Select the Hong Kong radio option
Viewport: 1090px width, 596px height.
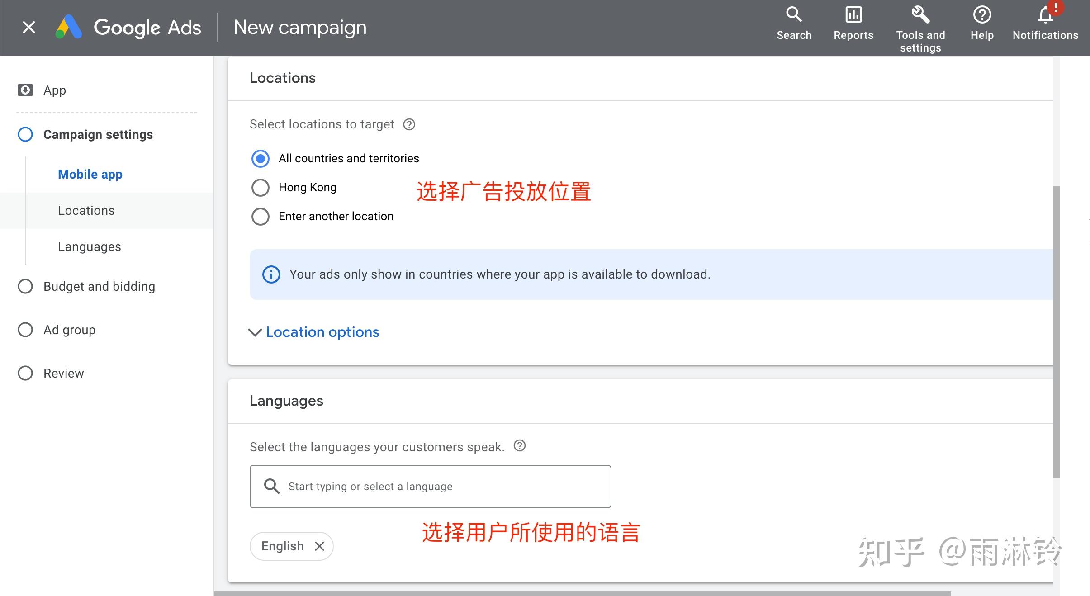pos(261,188)
